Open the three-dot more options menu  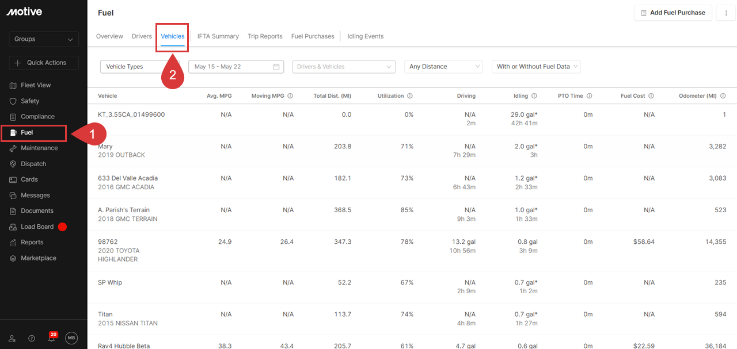click(x=725, y=13)
